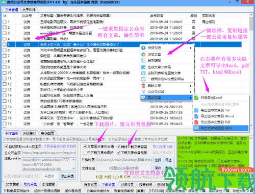Click the 停止 button beside the download location
The image size is (255, 194).
coord(168,160)
